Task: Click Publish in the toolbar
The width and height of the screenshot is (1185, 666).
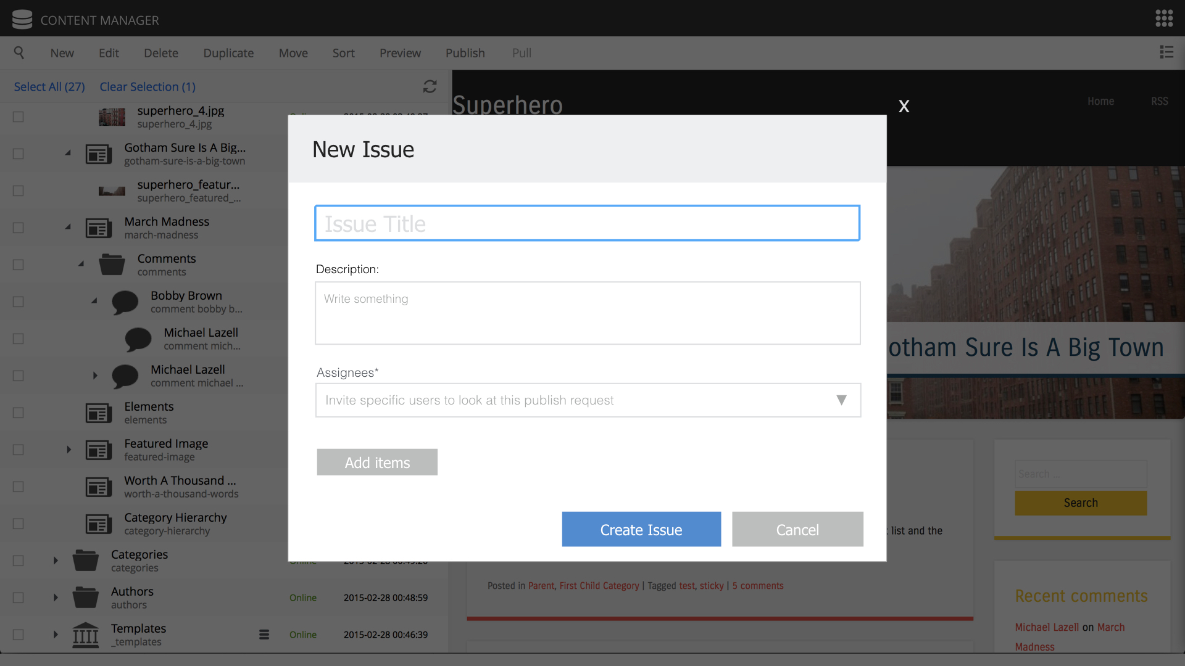Action: pos(465,53)
